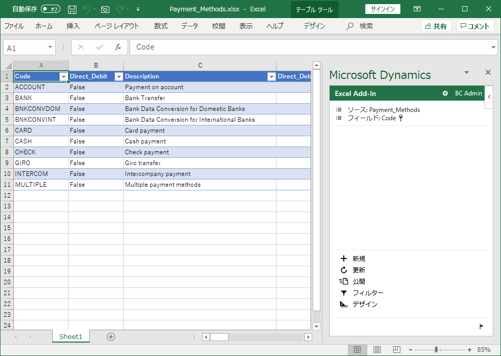Click the horizontal scrollbar right arrow
Viewport: 501px width, 356px height.
tap(309, 337)
